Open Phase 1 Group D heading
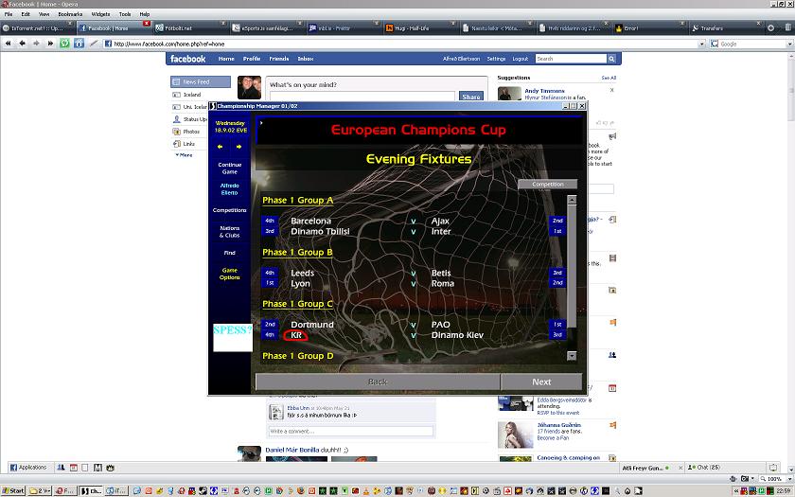795x497 pixels. 297,356
